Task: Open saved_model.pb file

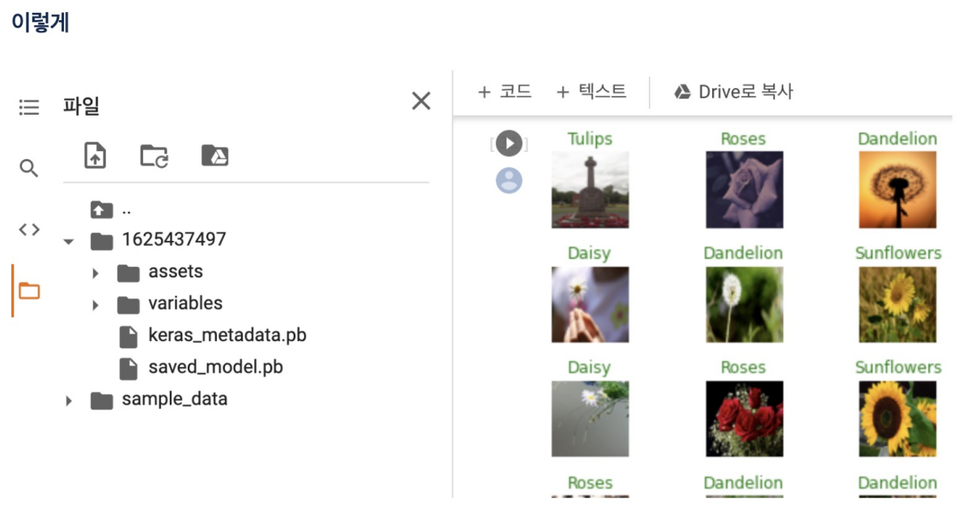Action: click(215, 367)
